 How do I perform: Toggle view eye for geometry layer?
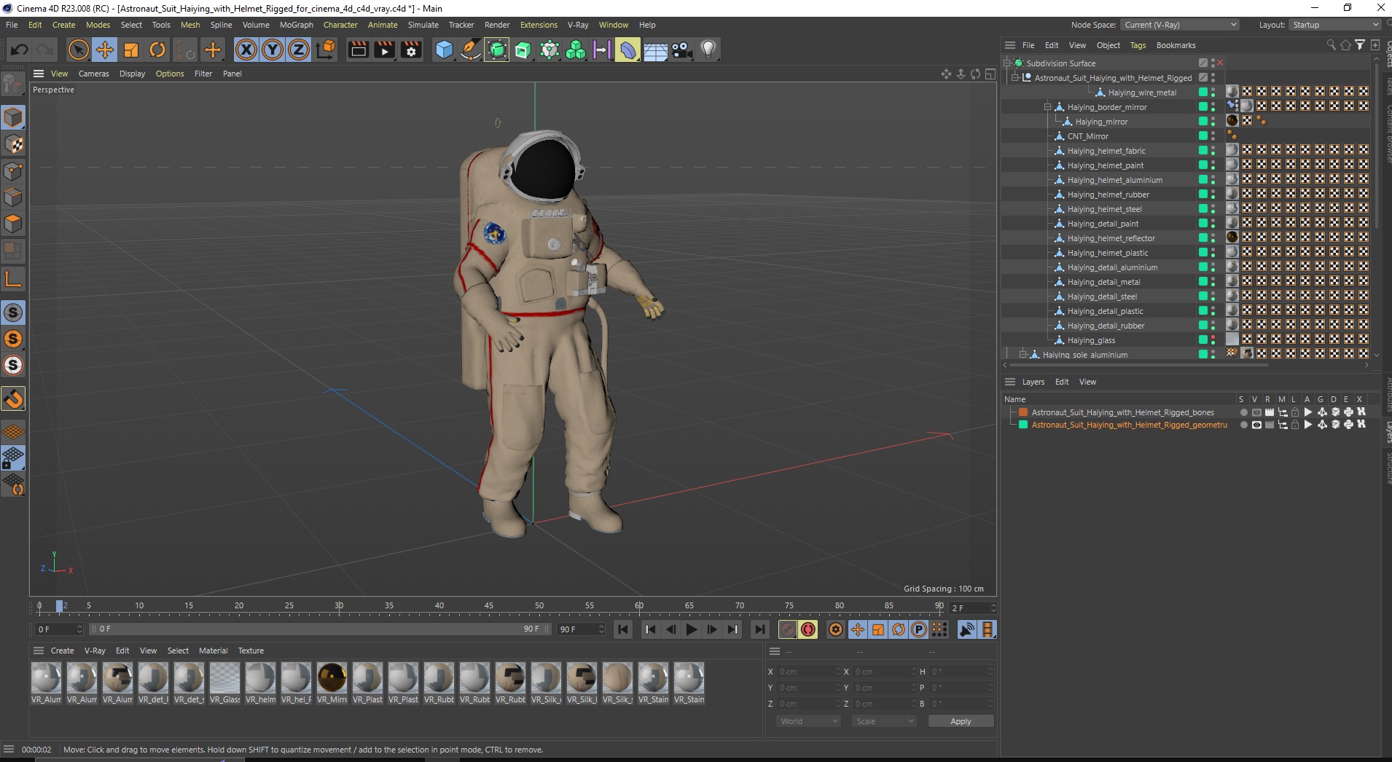[1256, 425]
